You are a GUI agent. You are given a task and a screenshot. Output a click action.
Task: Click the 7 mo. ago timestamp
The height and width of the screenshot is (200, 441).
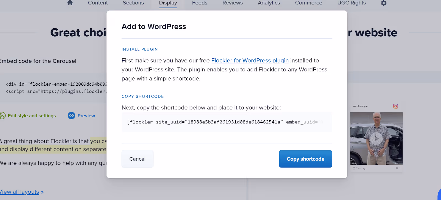coord(361,168)
